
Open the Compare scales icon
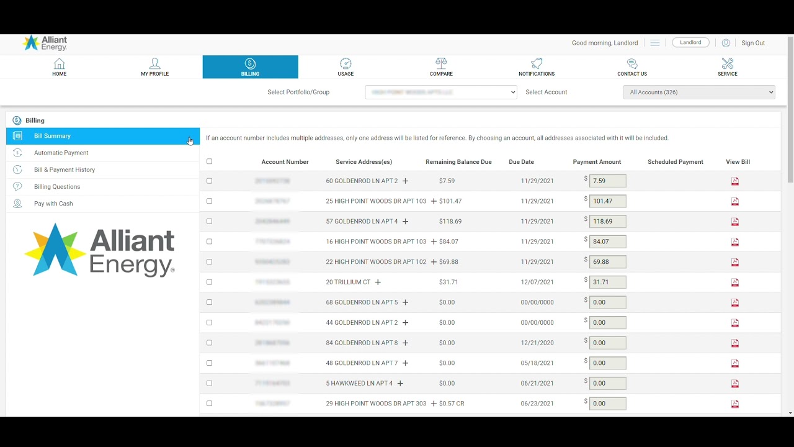[x=441, y=63]
